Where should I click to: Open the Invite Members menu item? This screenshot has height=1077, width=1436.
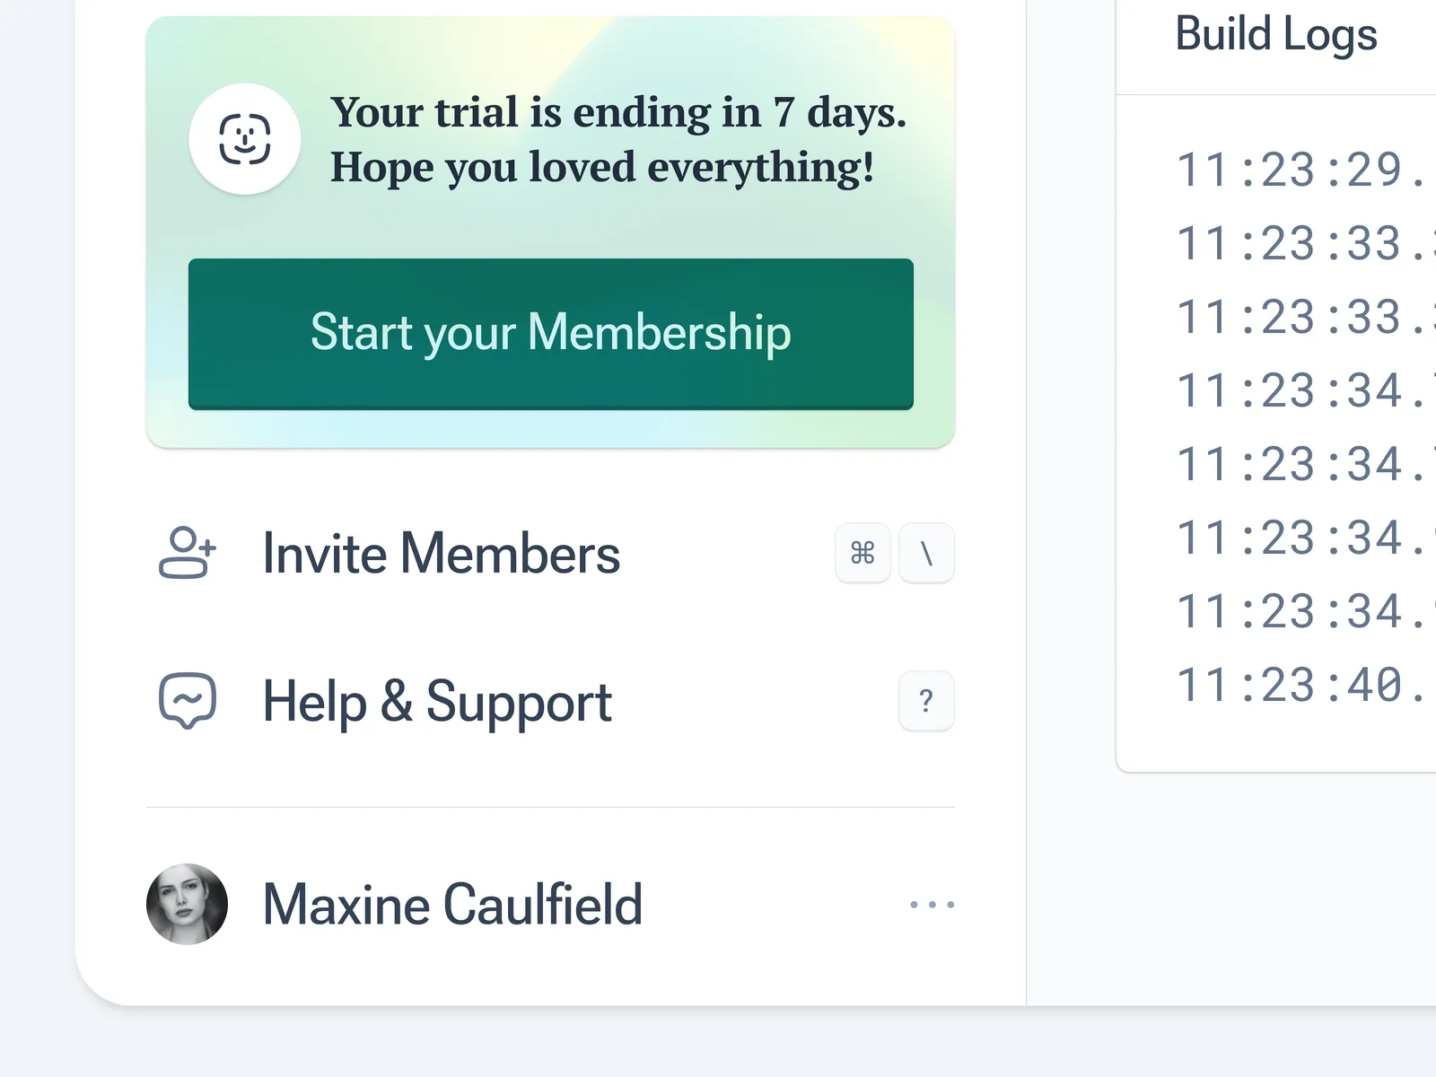tap(441, 553)
